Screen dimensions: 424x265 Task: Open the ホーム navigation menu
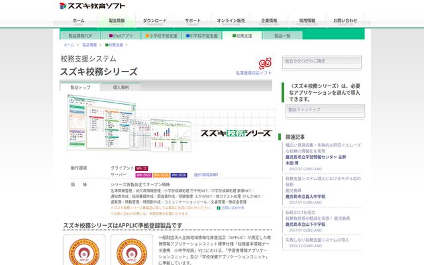coord(78,22)
